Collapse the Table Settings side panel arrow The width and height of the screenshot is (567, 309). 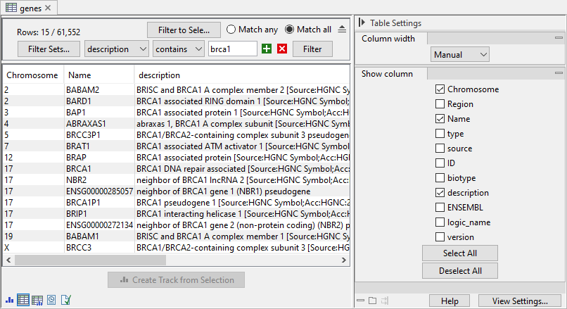362,23
